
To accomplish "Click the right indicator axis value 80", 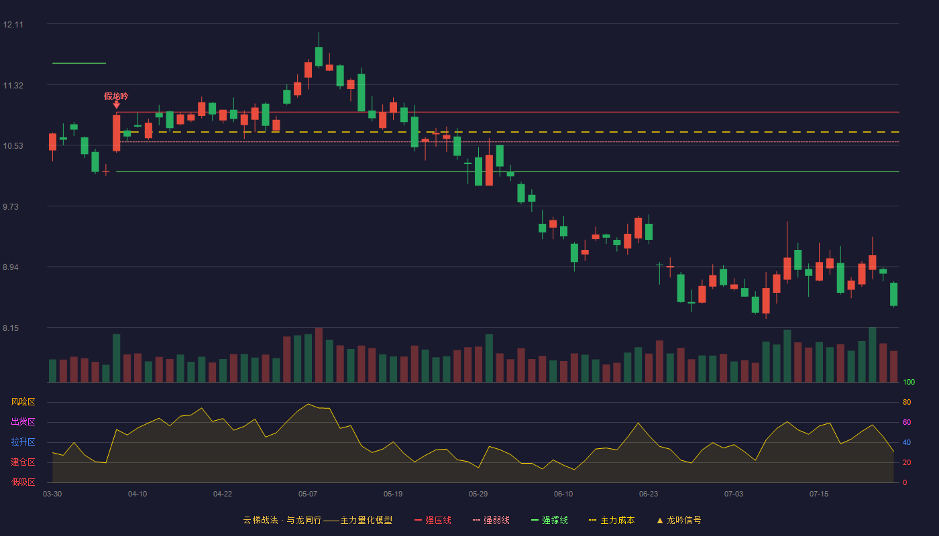I will pyautogui.click(x=907, y=402).
